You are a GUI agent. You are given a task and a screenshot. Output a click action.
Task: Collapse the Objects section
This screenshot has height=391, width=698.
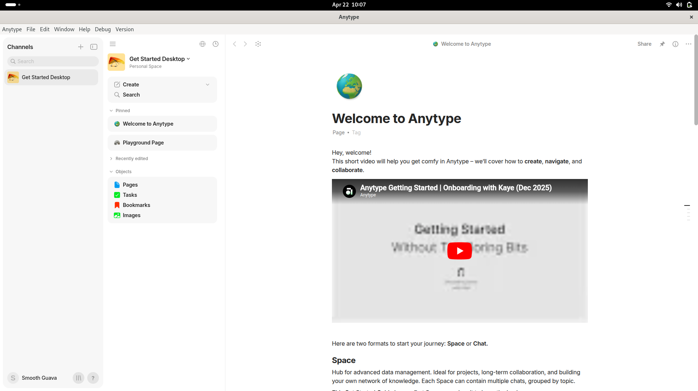click(120, 172)
